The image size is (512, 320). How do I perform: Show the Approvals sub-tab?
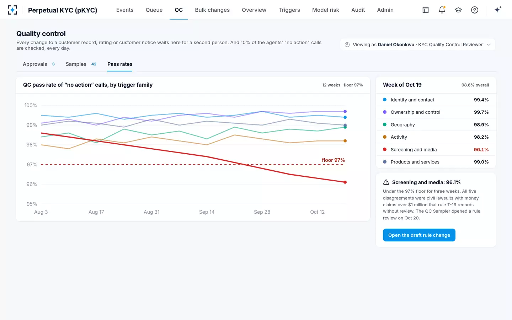[39, 64]
